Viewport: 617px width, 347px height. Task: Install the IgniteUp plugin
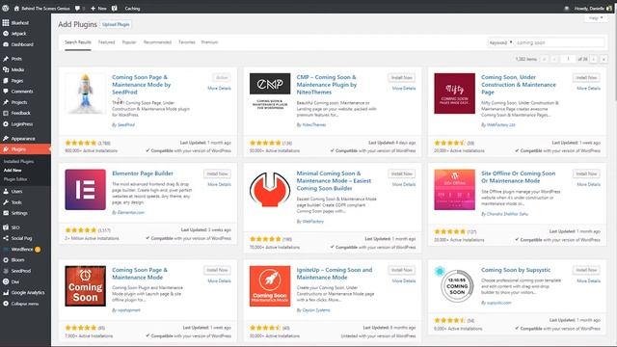(401, 270)
